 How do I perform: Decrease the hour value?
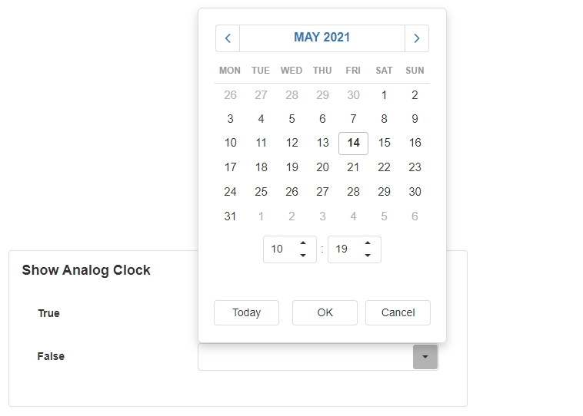(x=303, y=256)
